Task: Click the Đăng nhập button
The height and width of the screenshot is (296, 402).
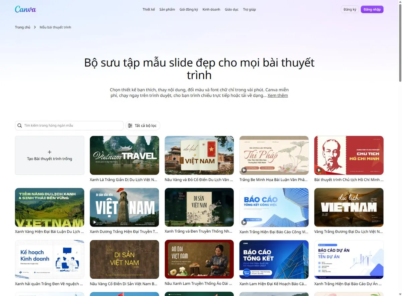Action: click(372, 9)
